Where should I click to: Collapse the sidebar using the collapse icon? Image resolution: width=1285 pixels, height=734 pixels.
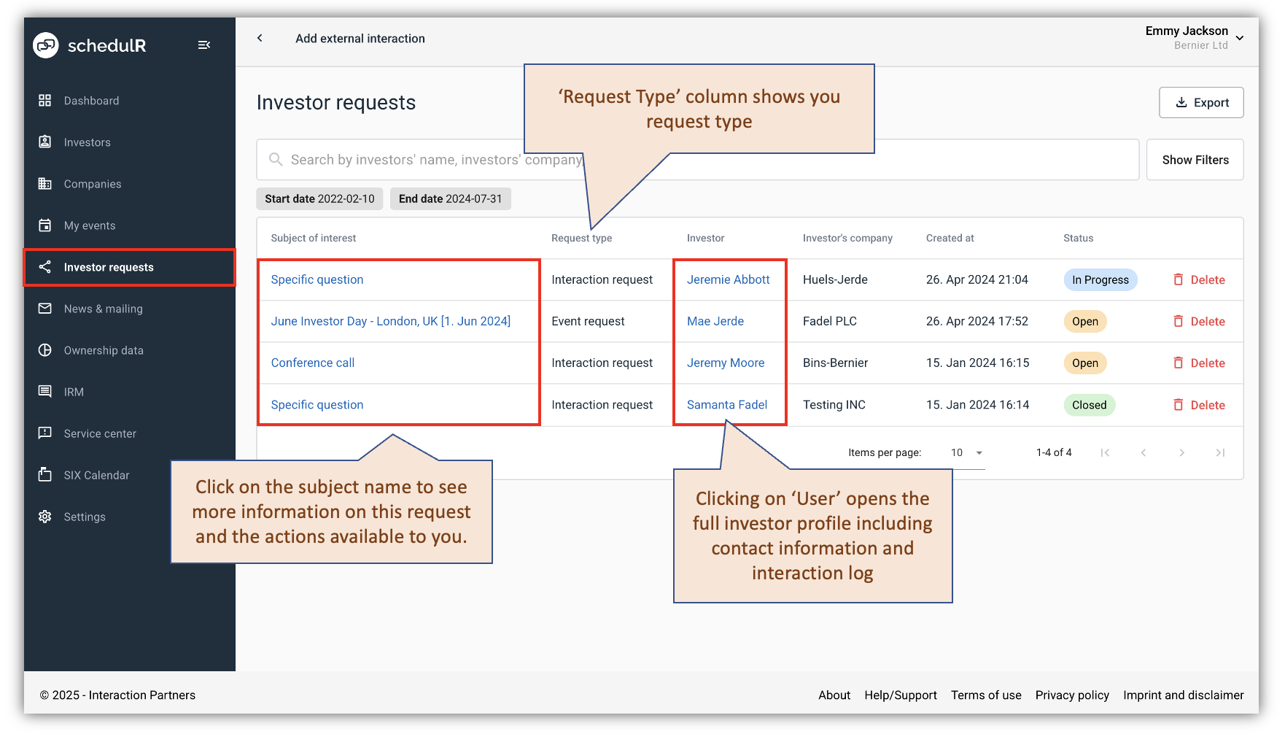coord(204,45)
